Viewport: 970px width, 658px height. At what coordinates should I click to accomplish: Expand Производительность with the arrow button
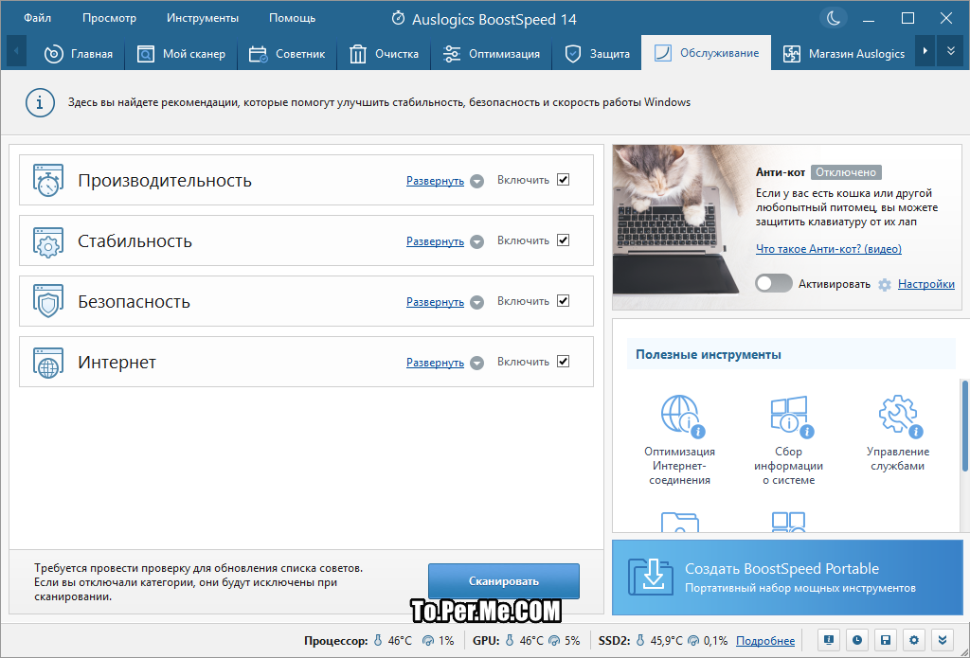click(476, 181)
